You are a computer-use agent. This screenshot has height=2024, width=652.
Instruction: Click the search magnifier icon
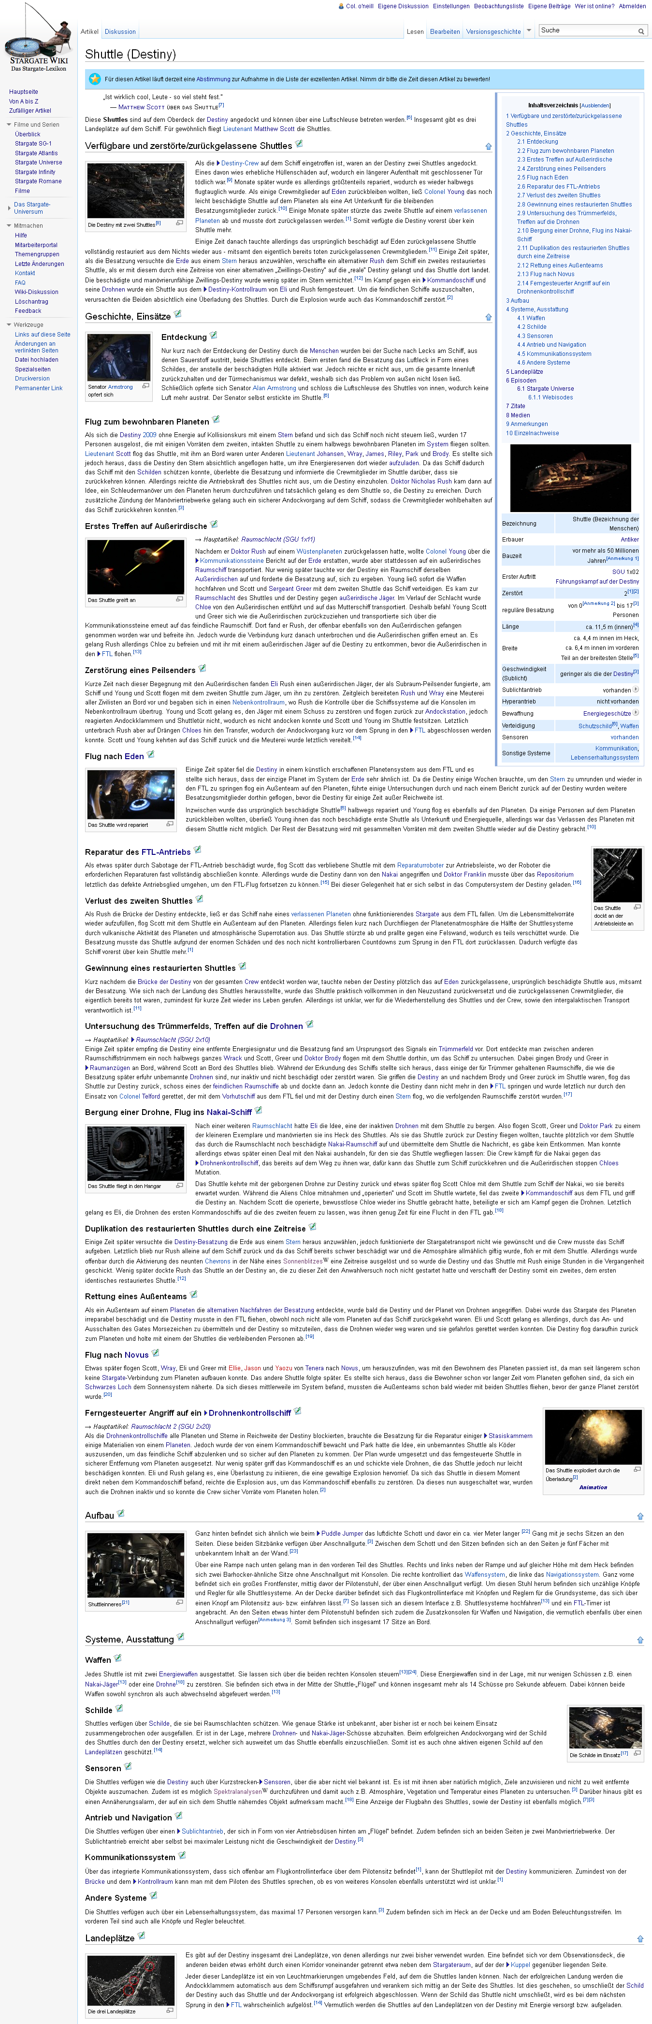point(641,31)
